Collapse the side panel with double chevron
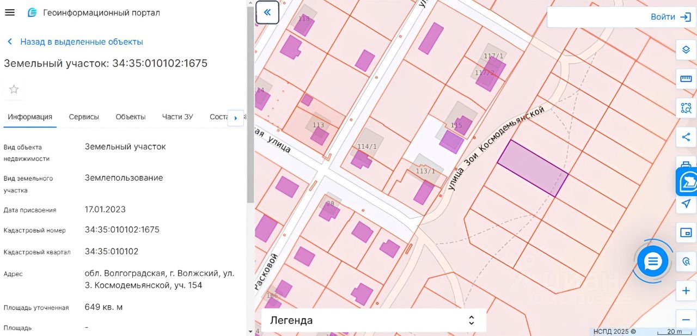Image resolution: width=697 pixels, height=336 pixels. point(267,12)
